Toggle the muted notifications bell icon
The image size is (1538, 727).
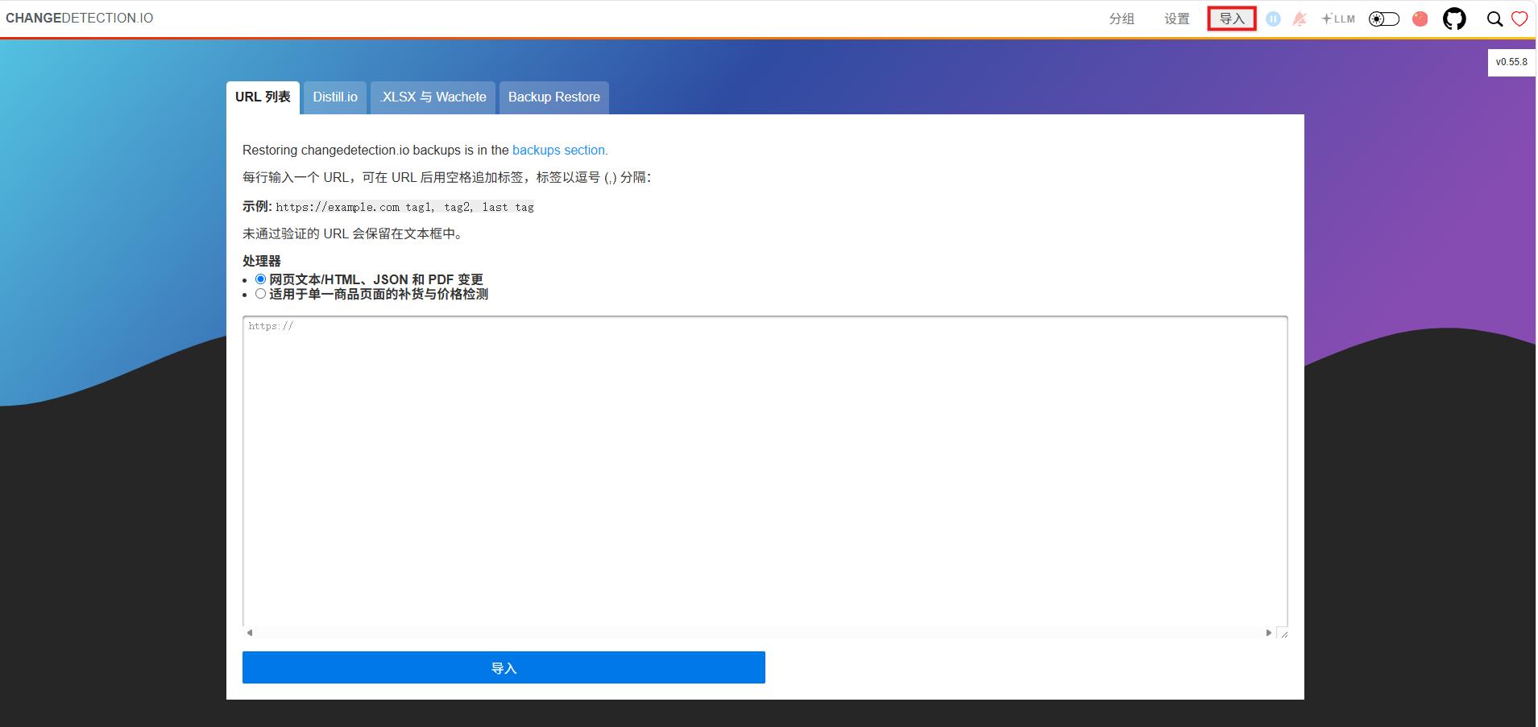[1300, 19]
